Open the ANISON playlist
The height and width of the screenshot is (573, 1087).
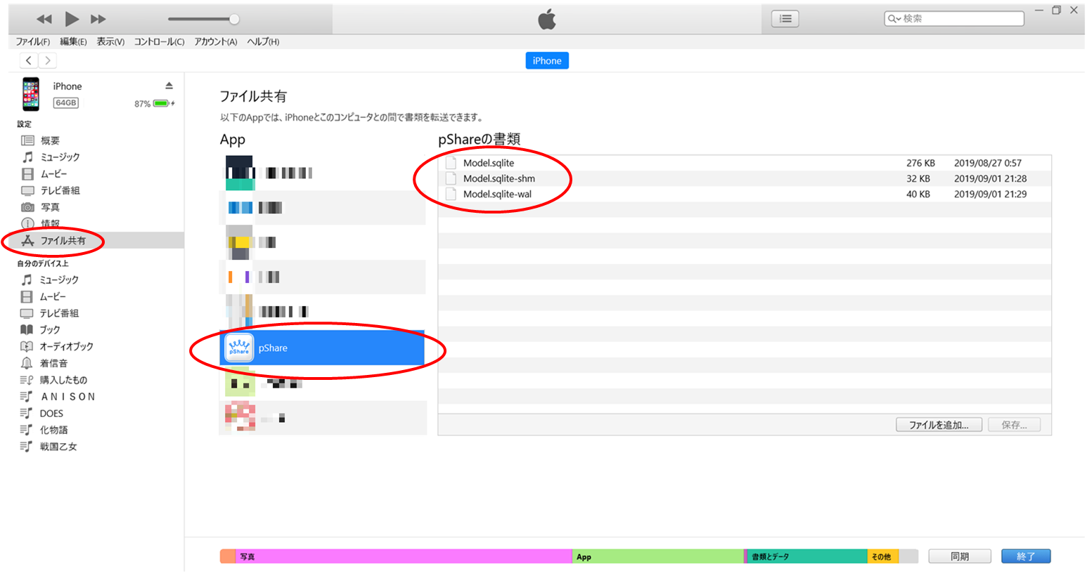point(67,397)
